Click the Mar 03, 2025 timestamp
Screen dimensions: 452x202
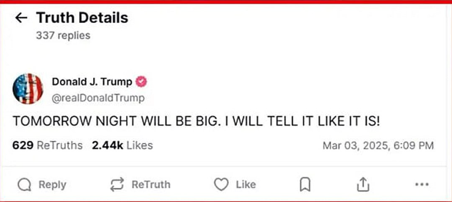tap(378, 145)
